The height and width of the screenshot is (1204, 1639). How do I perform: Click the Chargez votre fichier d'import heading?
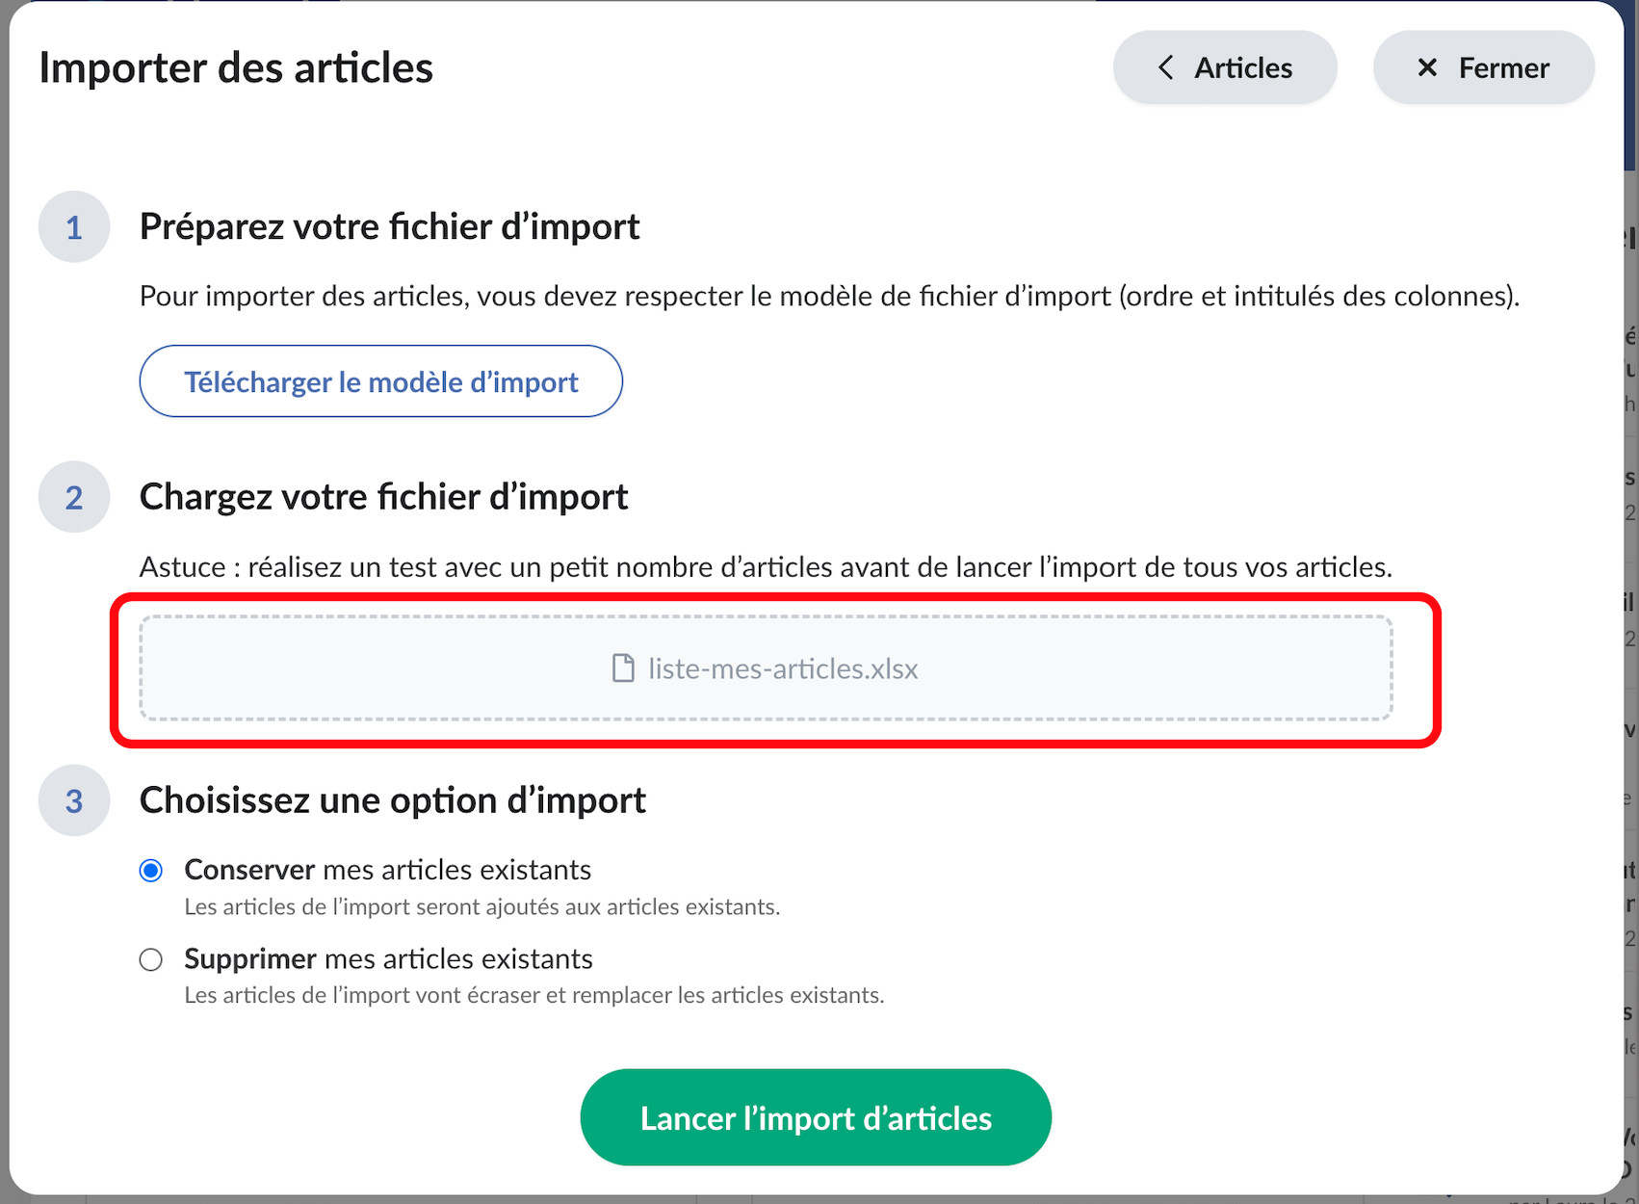click(x=384, y=498)
